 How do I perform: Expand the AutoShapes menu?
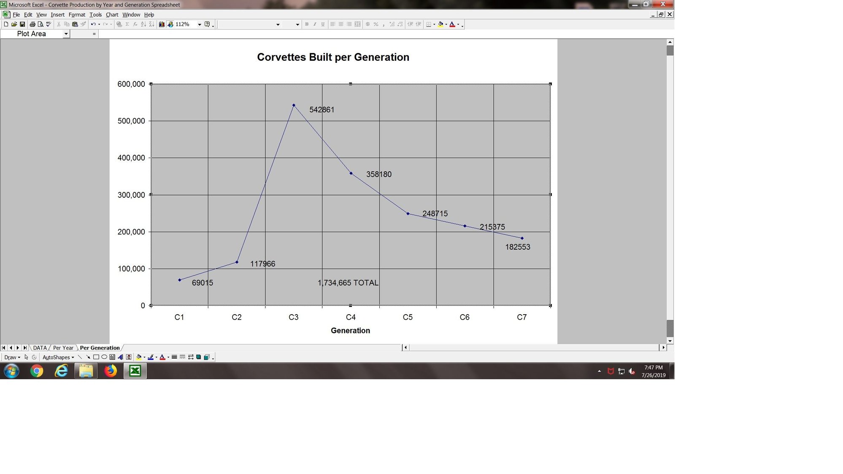pos(57,357)
